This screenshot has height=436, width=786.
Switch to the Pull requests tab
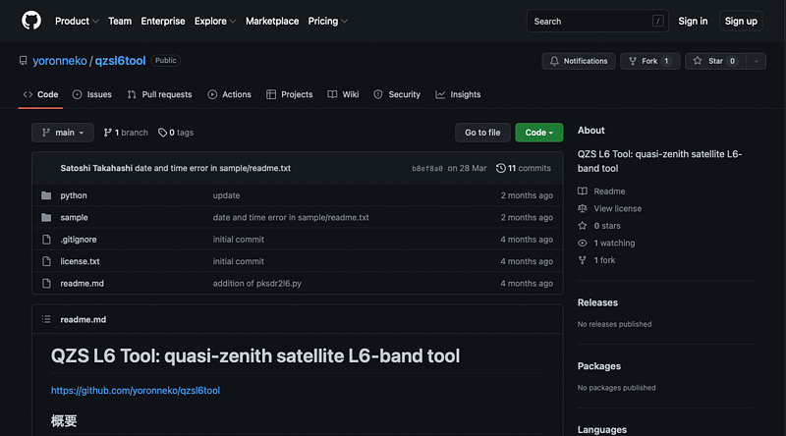pos(159,94)
